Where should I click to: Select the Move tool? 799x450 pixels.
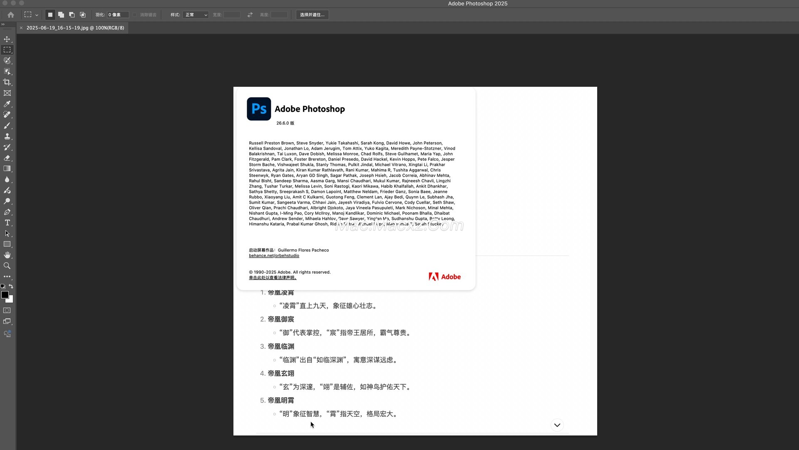[7, 39]
